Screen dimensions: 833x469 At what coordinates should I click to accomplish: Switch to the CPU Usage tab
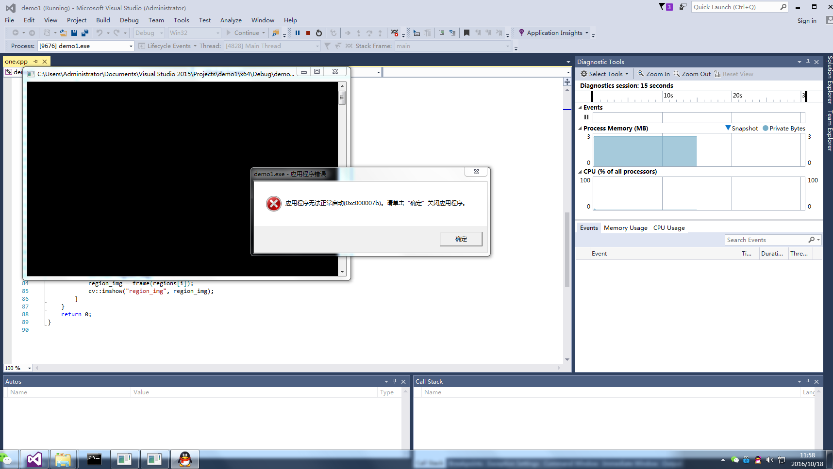669,228
